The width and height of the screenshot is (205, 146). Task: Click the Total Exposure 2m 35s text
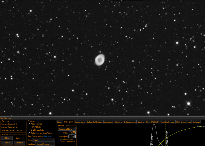point(12,130)
